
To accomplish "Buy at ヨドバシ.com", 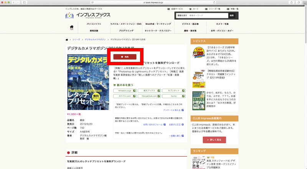I will tap(125, 96).
